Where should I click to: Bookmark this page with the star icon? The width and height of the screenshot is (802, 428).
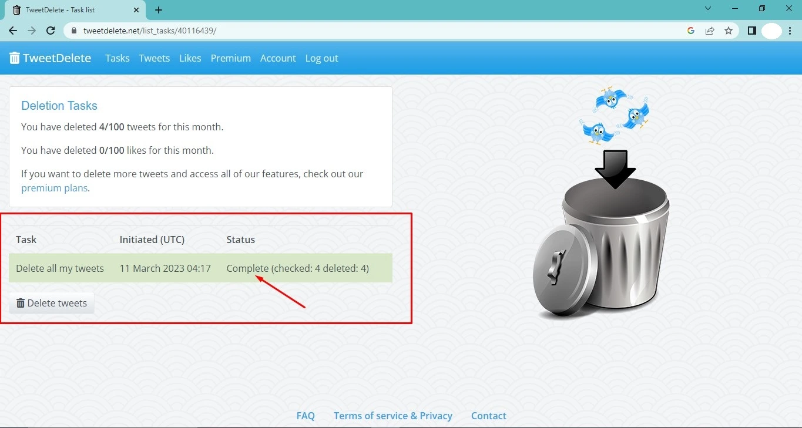[729, 31]
